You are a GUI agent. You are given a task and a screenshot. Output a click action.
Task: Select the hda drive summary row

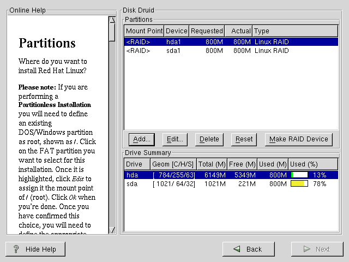pos(207,175)
